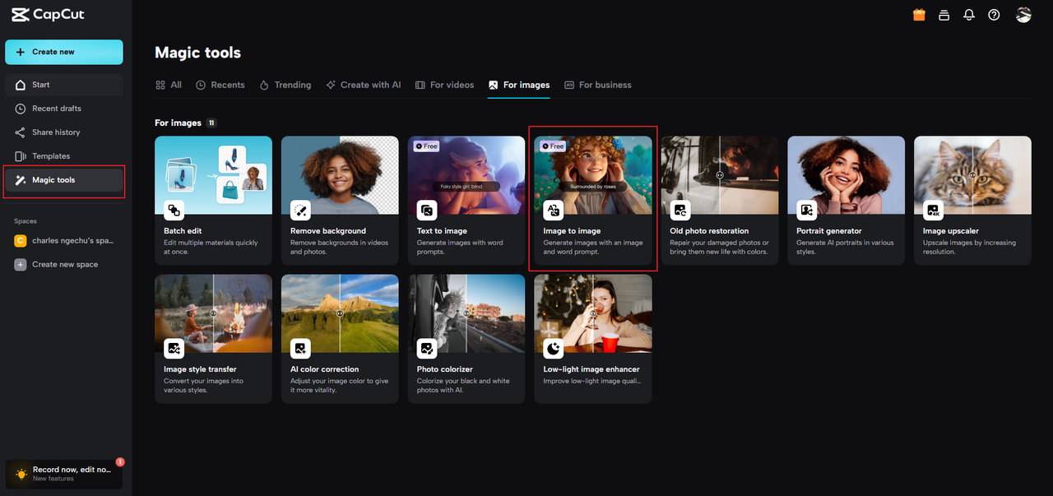The image size is (1053, 496).
Task: Click the slider handle on AI color correction preview
Action: [x=340, y=313]
